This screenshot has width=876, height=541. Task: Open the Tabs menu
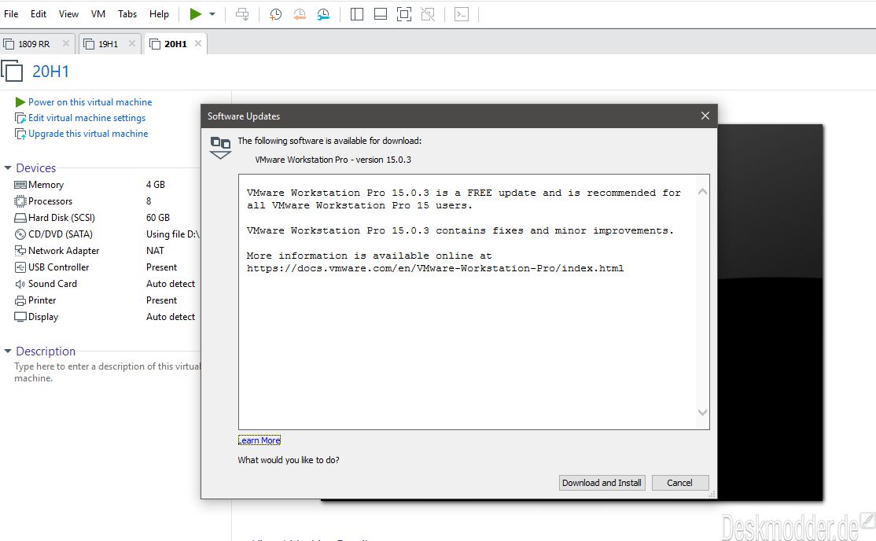[x=127, y=14]
